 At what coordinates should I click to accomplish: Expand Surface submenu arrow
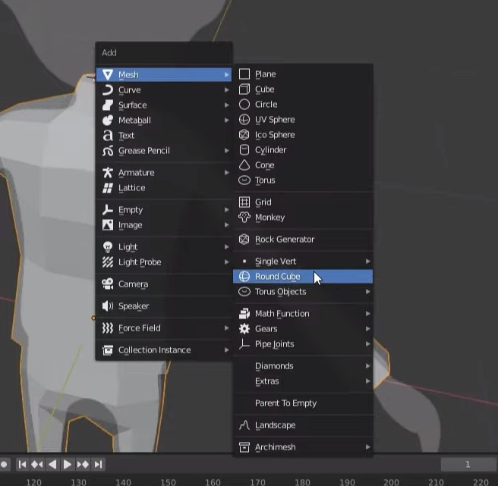226,105
